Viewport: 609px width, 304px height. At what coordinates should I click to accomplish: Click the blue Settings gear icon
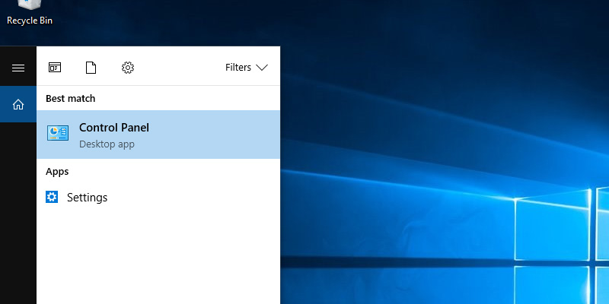[52, 198]
